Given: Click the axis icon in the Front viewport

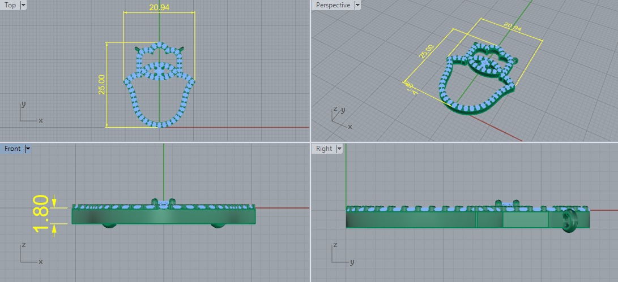Looking at the screenshot, I should pyautogui.click(x=31, y=253).
